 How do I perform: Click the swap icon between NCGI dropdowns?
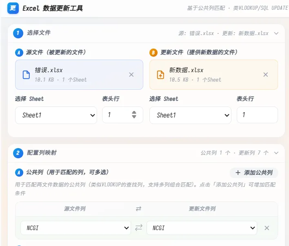pyautogui.click(x=139, y=228)
